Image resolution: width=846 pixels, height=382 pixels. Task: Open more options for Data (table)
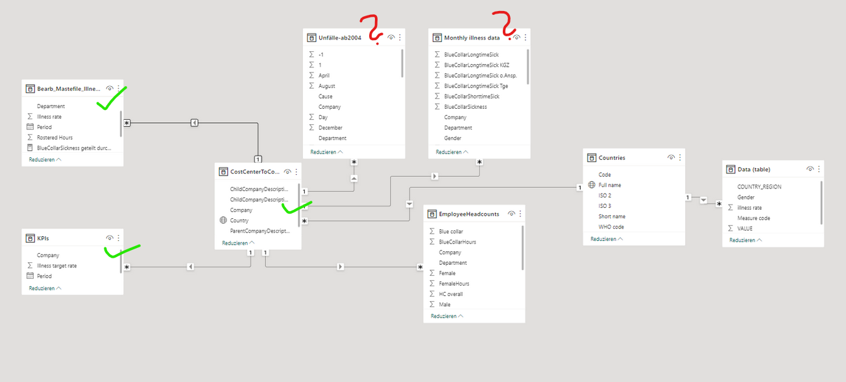(819, 169)
